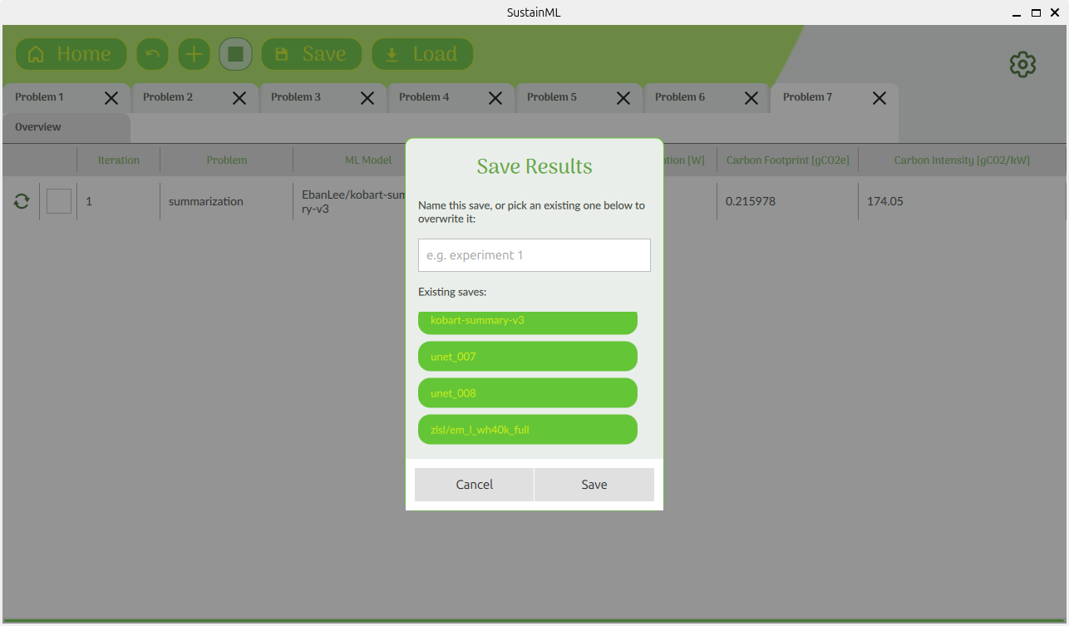Close the Problem 1 tab
The width and height of the screenshot is (1069, 626).
[111, 98]
